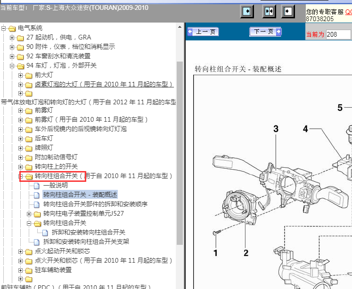352x289 pixels.
Task: Click the expand-right panel arrow icon
Action: click(x=247, y=12)
